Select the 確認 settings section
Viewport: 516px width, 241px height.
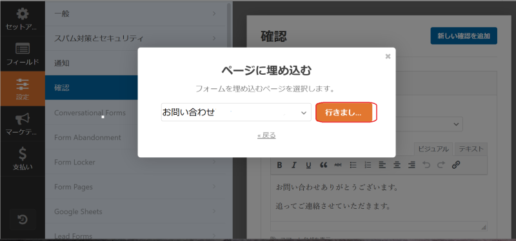92,88
